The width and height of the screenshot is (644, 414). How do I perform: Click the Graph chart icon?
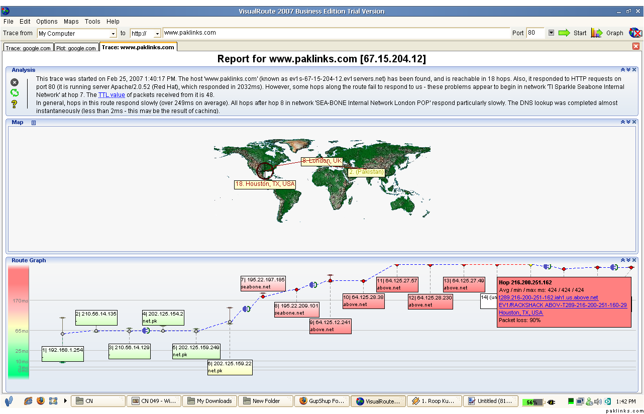596,33
